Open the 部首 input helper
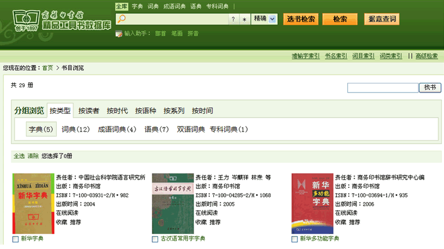Viewport: 444px width, 249px height. click(x=160, y=33)
